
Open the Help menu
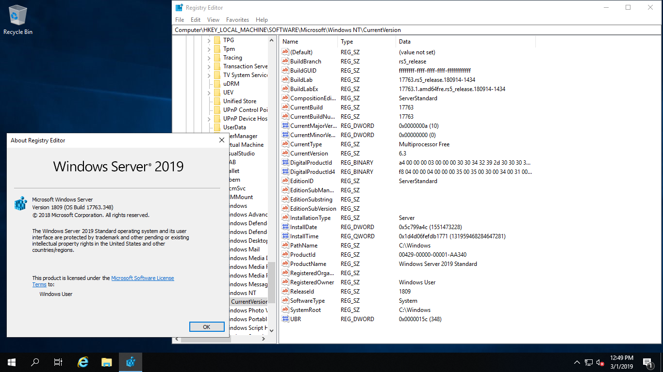coord(262,20)
